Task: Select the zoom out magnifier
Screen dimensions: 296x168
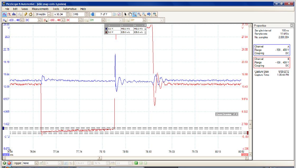Action: click(x=144, y=14)
